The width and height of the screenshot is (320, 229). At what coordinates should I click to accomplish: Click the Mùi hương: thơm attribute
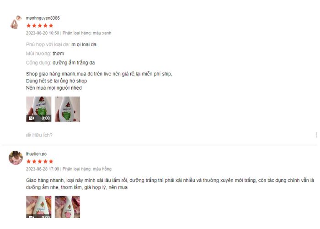pyautogui.click(x=45, y=54)
